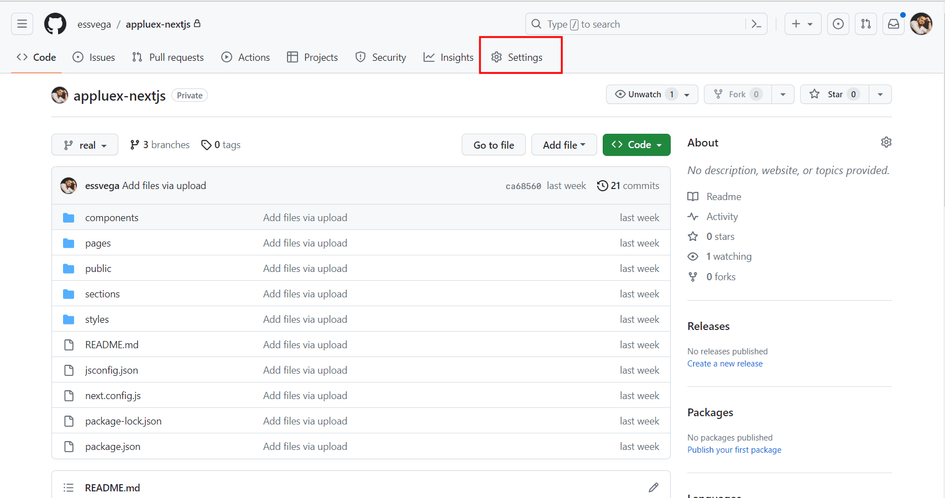
Task: Click the stars count star icon
Action: (693, 237)
